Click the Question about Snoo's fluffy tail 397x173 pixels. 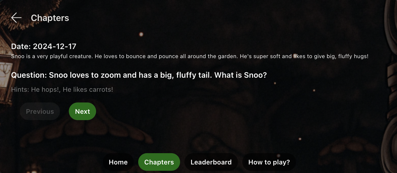tap(139, 75)
